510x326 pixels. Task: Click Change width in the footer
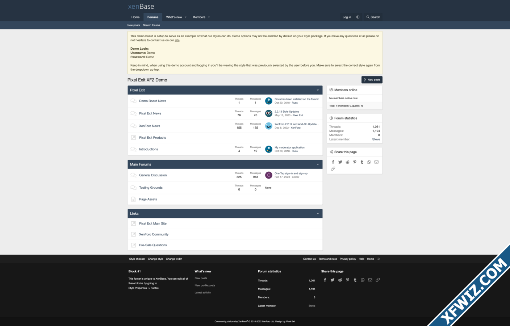(174, 259)
